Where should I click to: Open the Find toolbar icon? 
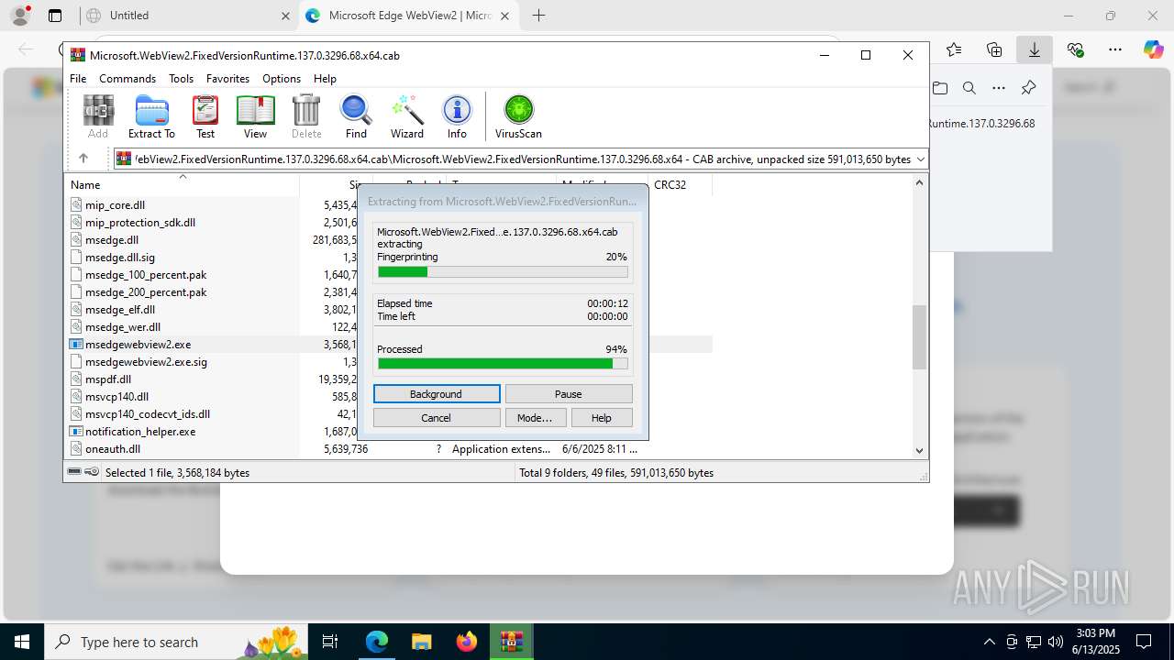356,116
